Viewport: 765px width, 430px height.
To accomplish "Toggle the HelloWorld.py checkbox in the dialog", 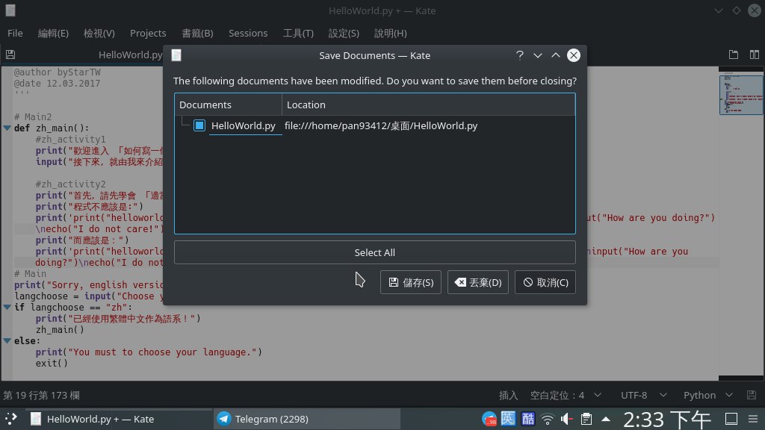I will pyautogui.click(x=199, y=125).
